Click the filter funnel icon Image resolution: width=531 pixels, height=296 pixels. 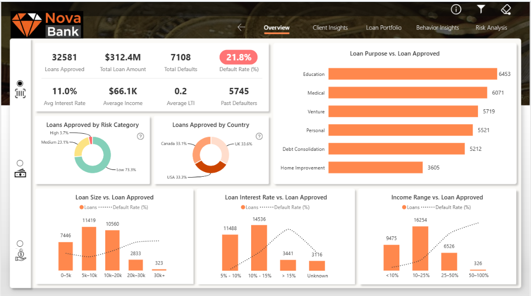(x=481, y=10)
